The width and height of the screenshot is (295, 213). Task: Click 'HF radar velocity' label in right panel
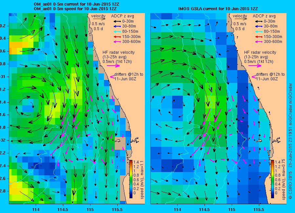260,52
